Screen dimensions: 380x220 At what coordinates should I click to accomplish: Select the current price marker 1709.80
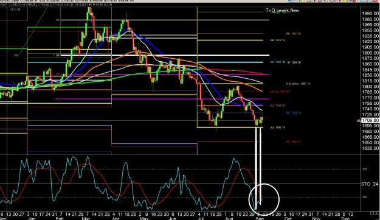point(370,120)
